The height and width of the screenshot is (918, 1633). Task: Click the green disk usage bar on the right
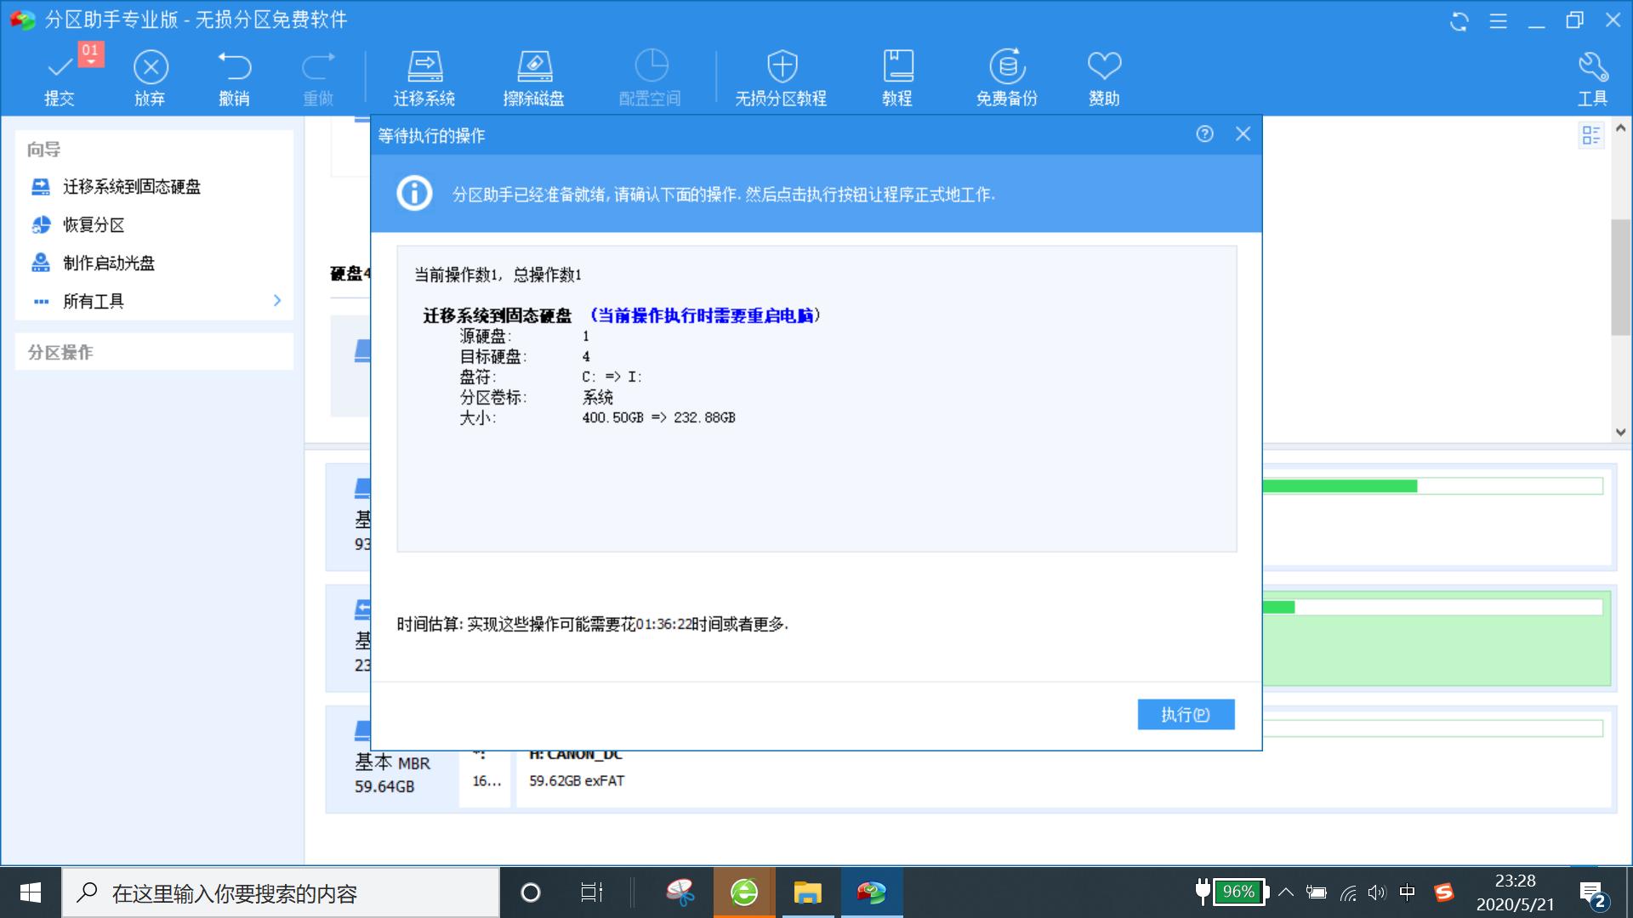click(x=1340, y=485)
